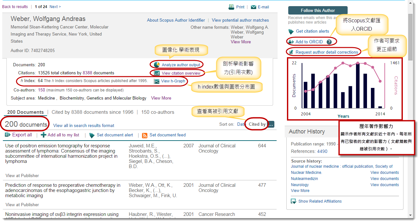Go back to search results

(15, 6)
